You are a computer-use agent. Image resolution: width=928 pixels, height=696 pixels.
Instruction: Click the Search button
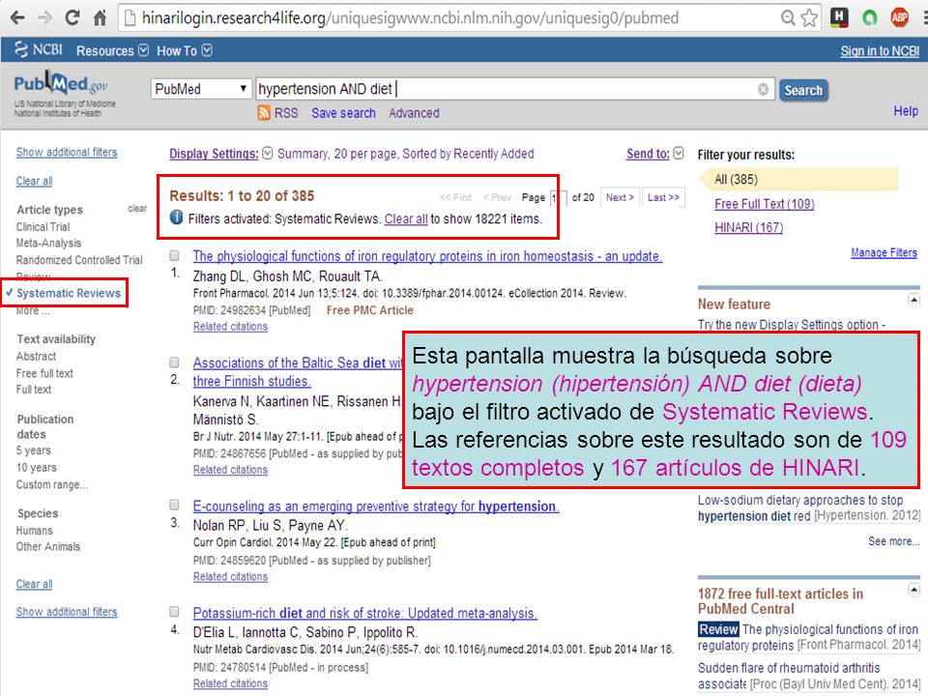click(803, 90)
